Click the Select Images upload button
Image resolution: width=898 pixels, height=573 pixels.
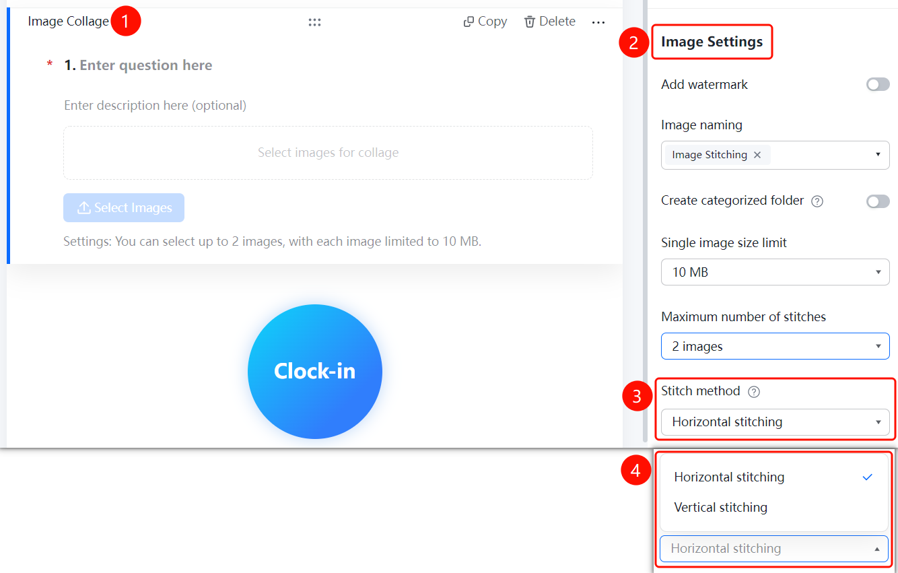[x=124, y=208]
